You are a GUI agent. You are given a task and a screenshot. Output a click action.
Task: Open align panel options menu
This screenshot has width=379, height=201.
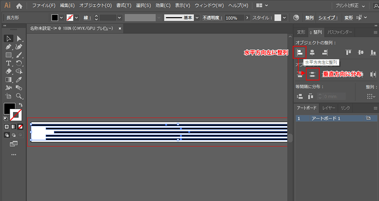pos(375,32)
